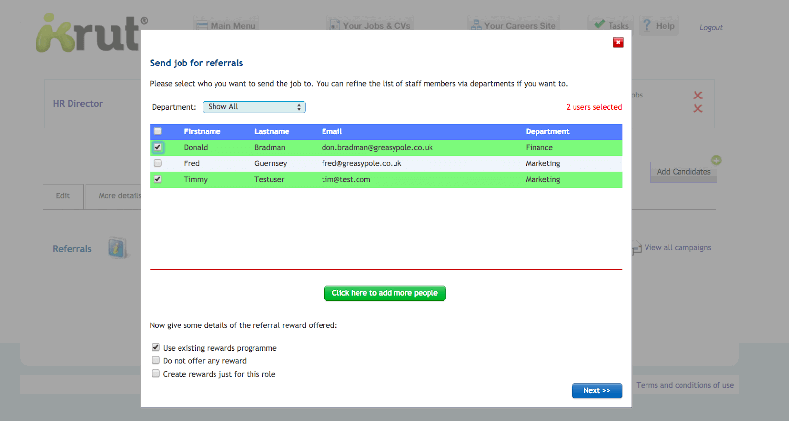Select Create rewards just for this role
The width and height of the screenshot is (789, 421).
click(x=156, y=374)
